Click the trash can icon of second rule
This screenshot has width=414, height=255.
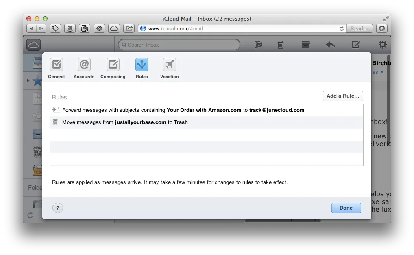click(55, 122)
